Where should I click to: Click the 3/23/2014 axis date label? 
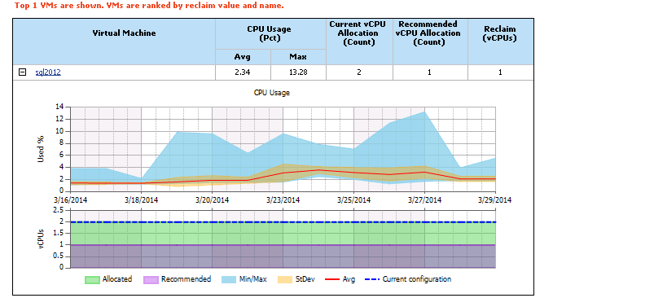[283, 200]
